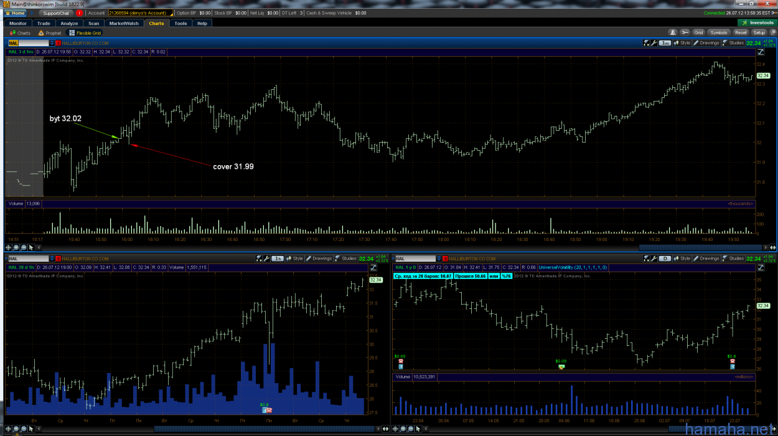Screen dimensions: 778x436
Task: Select the Flexible Grid sub-tab
Action: [x=85, y=33]
